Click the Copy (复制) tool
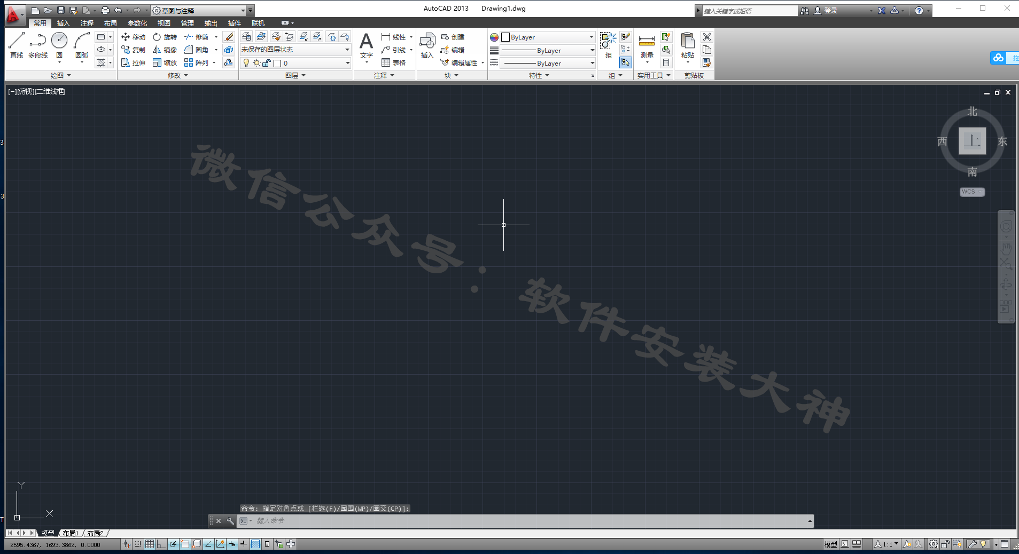 (133, 50)
